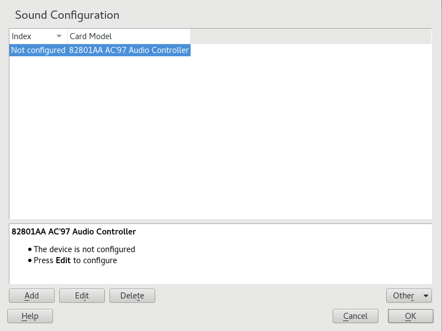This screenshot has height=331, width=442.
Task: Click "The device is not configured" text
Action: pos(84,249)
